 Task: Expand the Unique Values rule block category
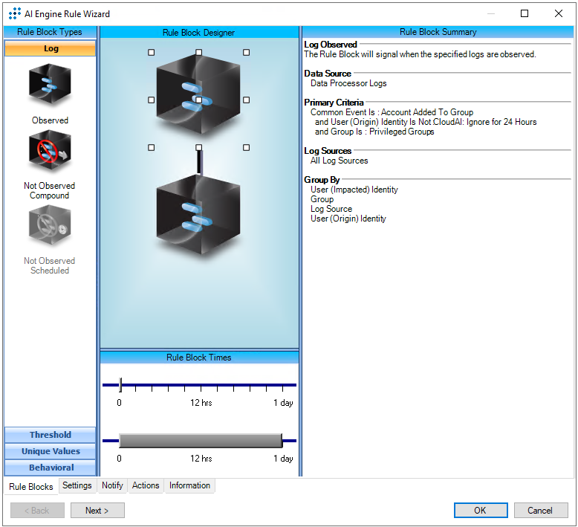click(x=51, y=451)
